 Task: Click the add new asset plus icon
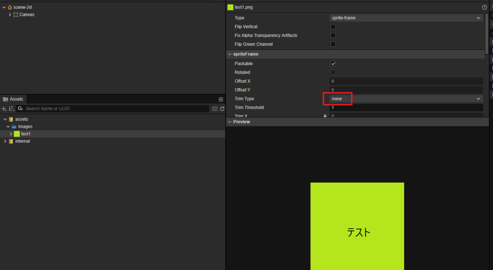tap(4, 109)
